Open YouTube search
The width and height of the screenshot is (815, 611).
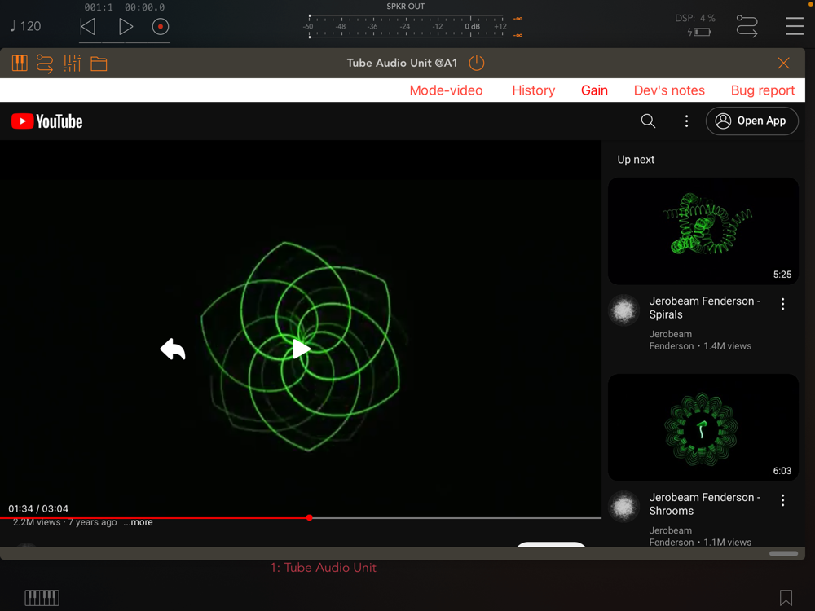coord(648,121)
